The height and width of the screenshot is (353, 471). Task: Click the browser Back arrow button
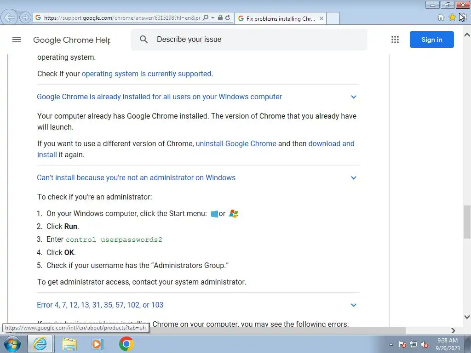[9, 17]
